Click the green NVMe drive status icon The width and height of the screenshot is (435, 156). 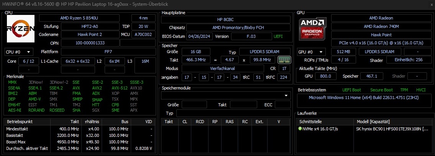coord(300,128)
